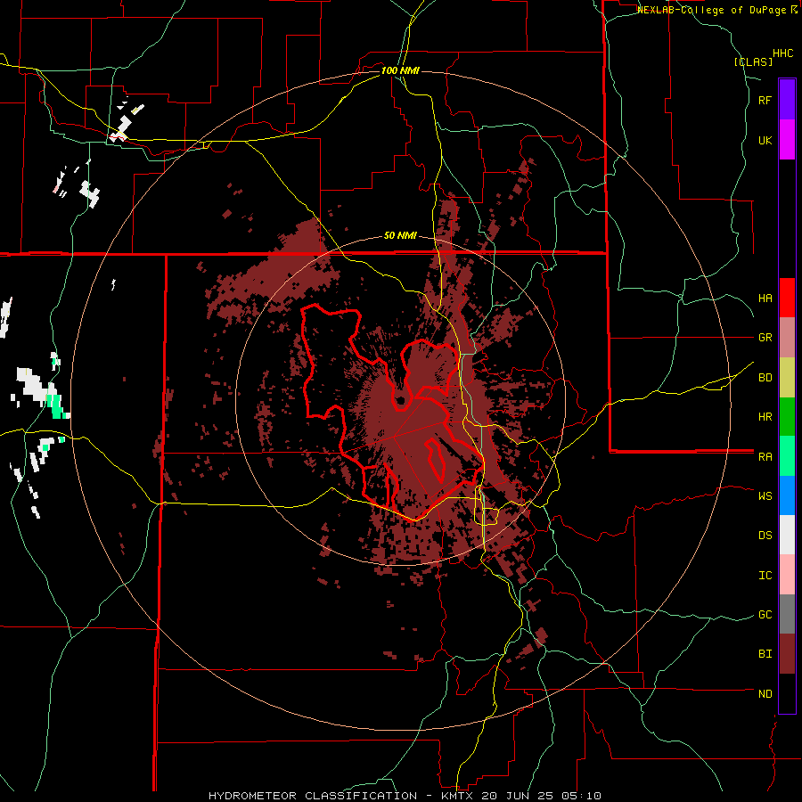The width and height of the screenshot is (802, 802).
Task: Click the 100 NMI range ring label
Action: point(400,70)
